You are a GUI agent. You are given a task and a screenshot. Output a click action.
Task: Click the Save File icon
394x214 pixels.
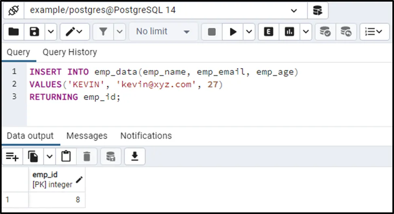pos(35,32)
